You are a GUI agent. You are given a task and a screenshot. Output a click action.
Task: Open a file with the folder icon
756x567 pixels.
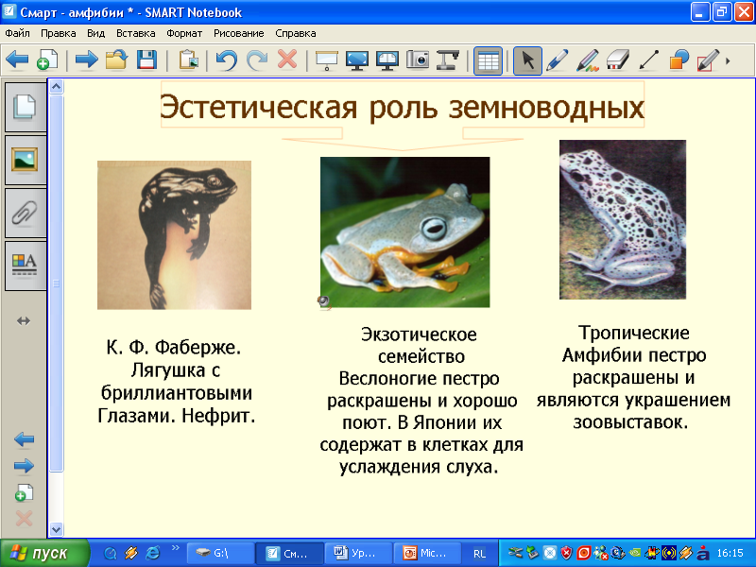click(116, 60)
